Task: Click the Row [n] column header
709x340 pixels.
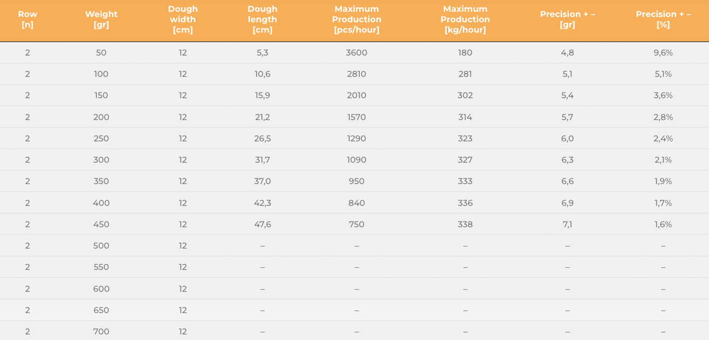Action: [x=27, y=20]
